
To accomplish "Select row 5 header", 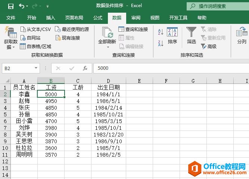I will (x=5, y=114).
